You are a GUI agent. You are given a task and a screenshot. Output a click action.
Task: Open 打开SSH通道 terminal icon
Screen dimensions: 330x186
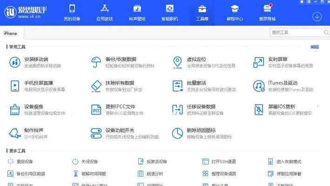pos(205,162)
